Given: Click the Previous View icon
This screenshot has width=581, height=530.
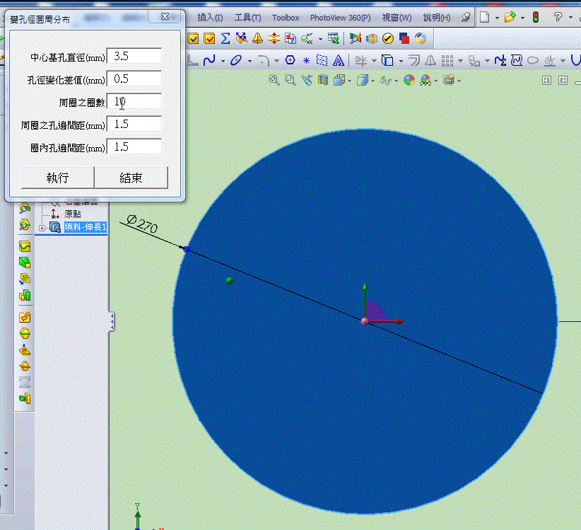Looking at the screenshot, I should (x=307, y=80).
